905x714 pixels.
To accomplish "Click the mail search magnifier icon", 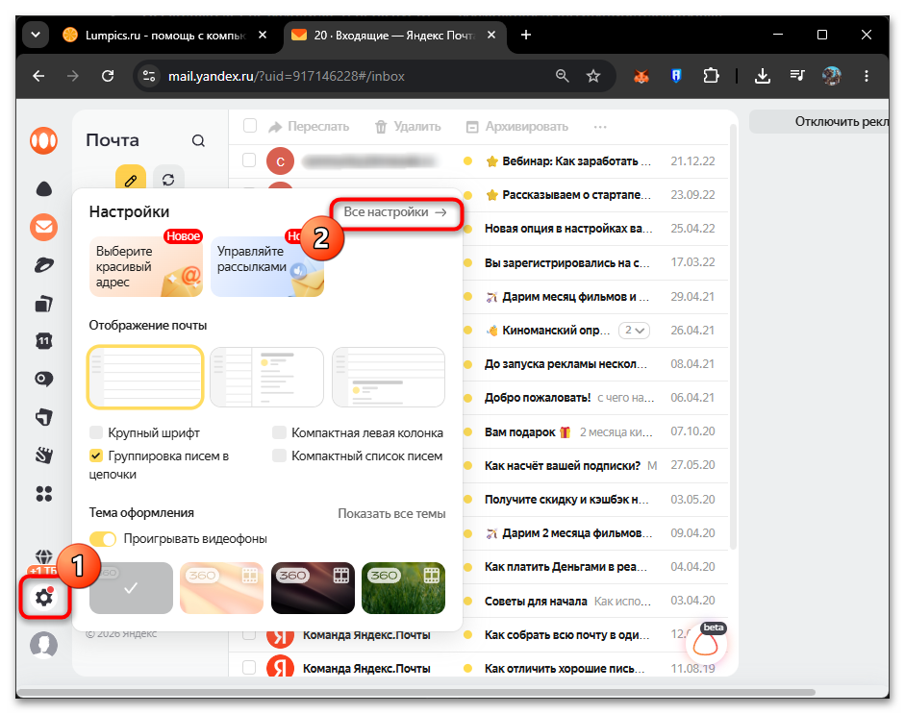I will (x=198, y=140).
